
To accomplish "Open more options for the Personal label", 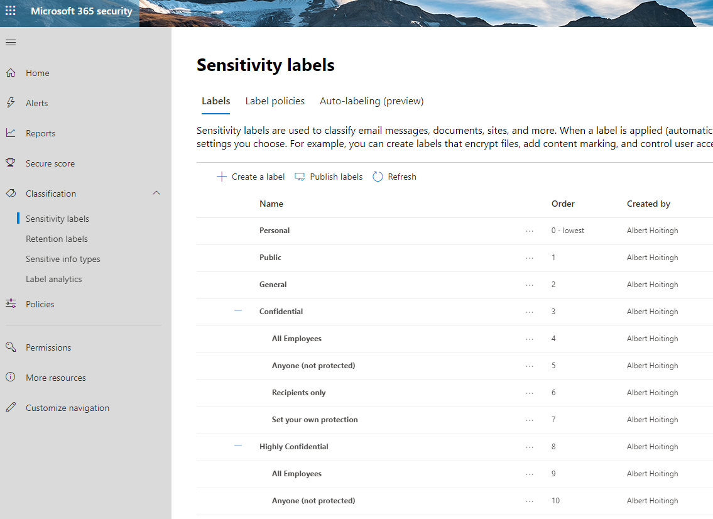I will pyautogui.click(x=530, y=231).
